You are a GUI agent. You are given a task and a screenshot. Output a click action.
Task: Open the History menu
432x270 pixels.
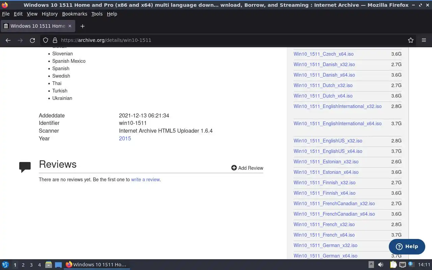tap(50, 14)
